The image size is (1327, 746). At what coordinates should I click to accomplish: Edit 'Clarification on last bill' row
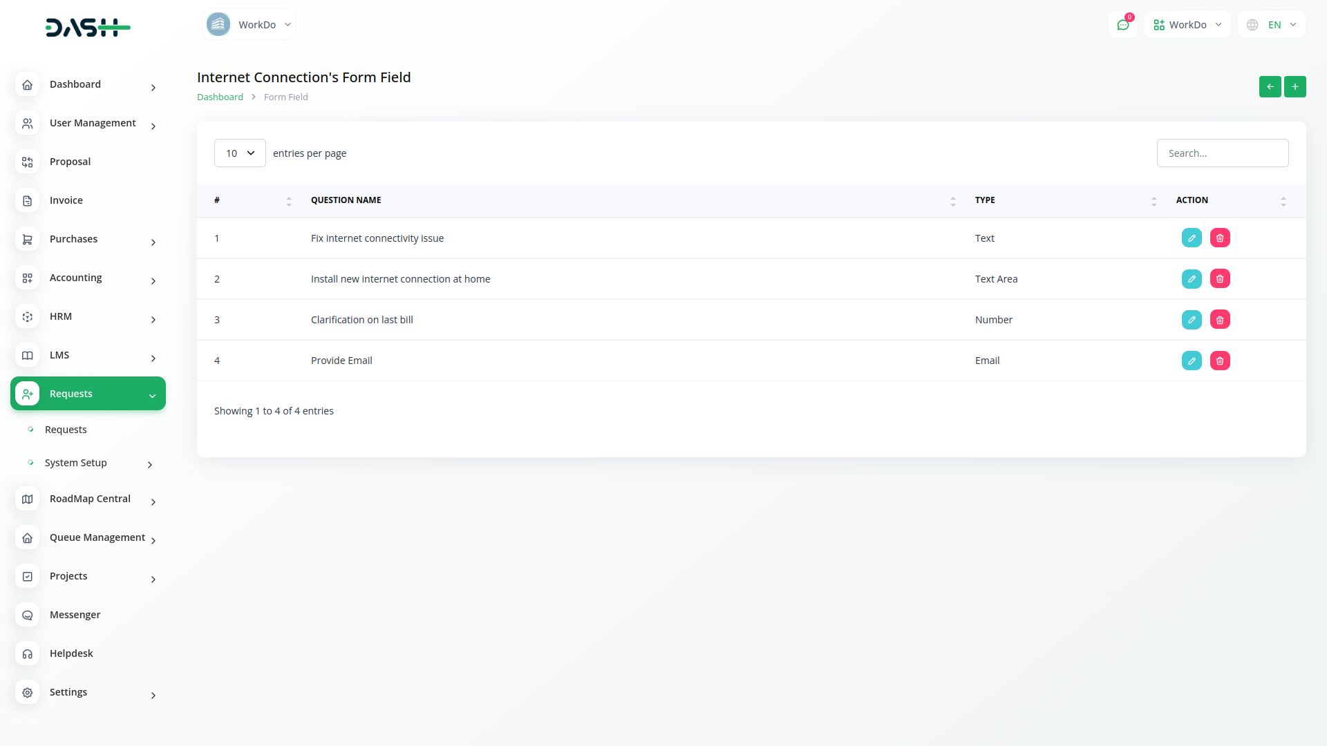(1192, 320)
